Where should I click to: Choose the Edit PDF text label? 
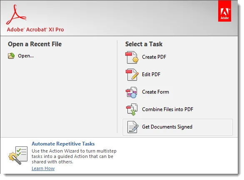pos(151,74)
